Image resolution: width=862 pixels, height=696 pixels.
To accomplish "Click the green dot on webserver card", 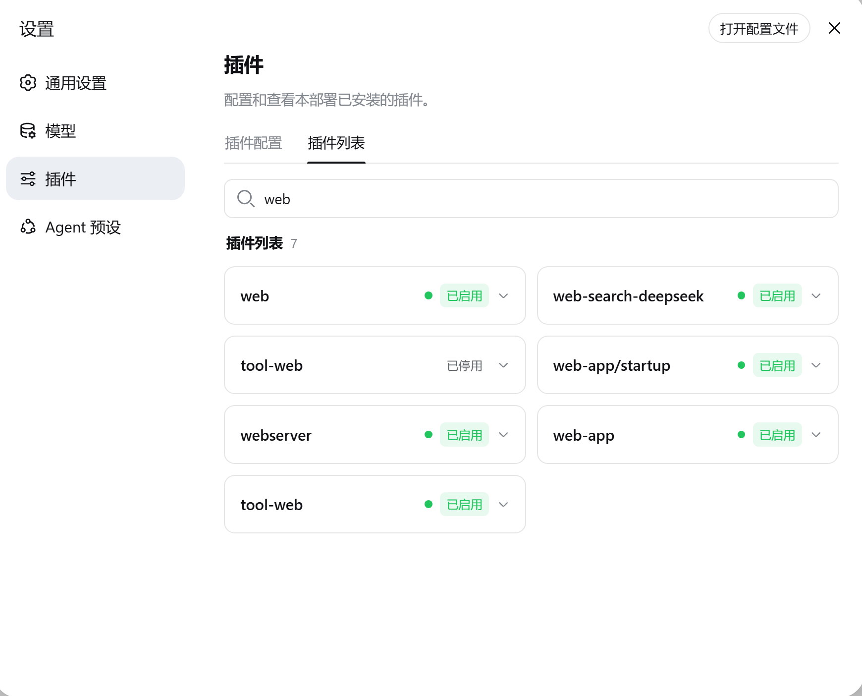I will pos(429,435).
